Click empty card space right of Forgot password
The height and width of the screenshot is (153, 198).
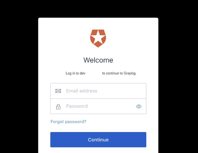[x=116, y=122]
